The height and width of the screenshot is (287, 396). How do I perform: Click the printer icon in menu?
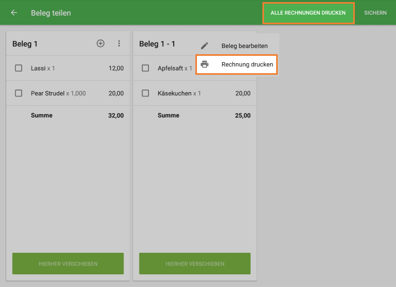click(204, 64)
